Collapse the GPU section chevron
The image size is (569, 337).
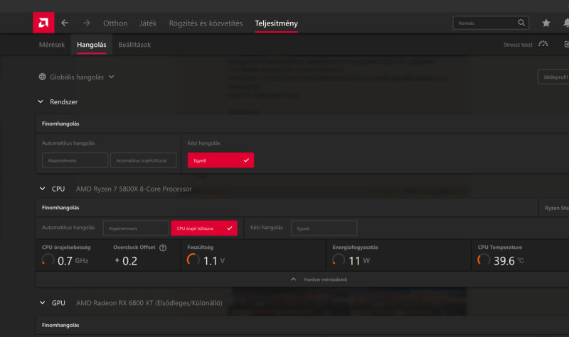[43, 303]
